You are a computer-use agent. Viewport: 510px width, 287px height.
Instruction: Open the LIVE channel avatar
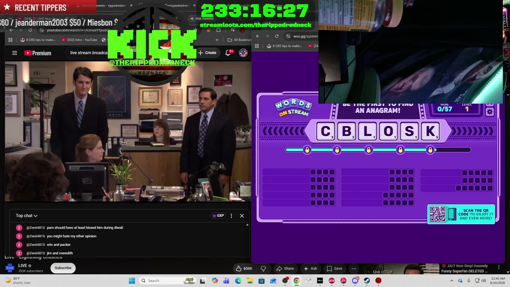click(x=10, y=268)
